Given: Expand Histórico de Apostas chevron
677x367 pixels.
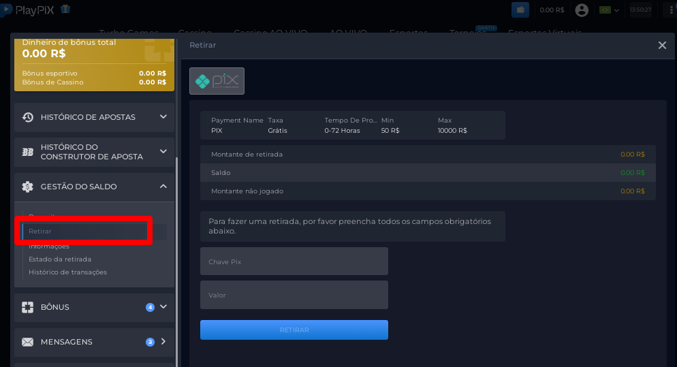Looking at the screenshot, I should click(163, 117).
